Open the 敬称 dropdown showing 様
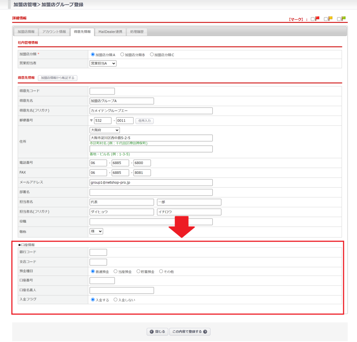This screenshot has width=357, height=342. click(96, 231)
